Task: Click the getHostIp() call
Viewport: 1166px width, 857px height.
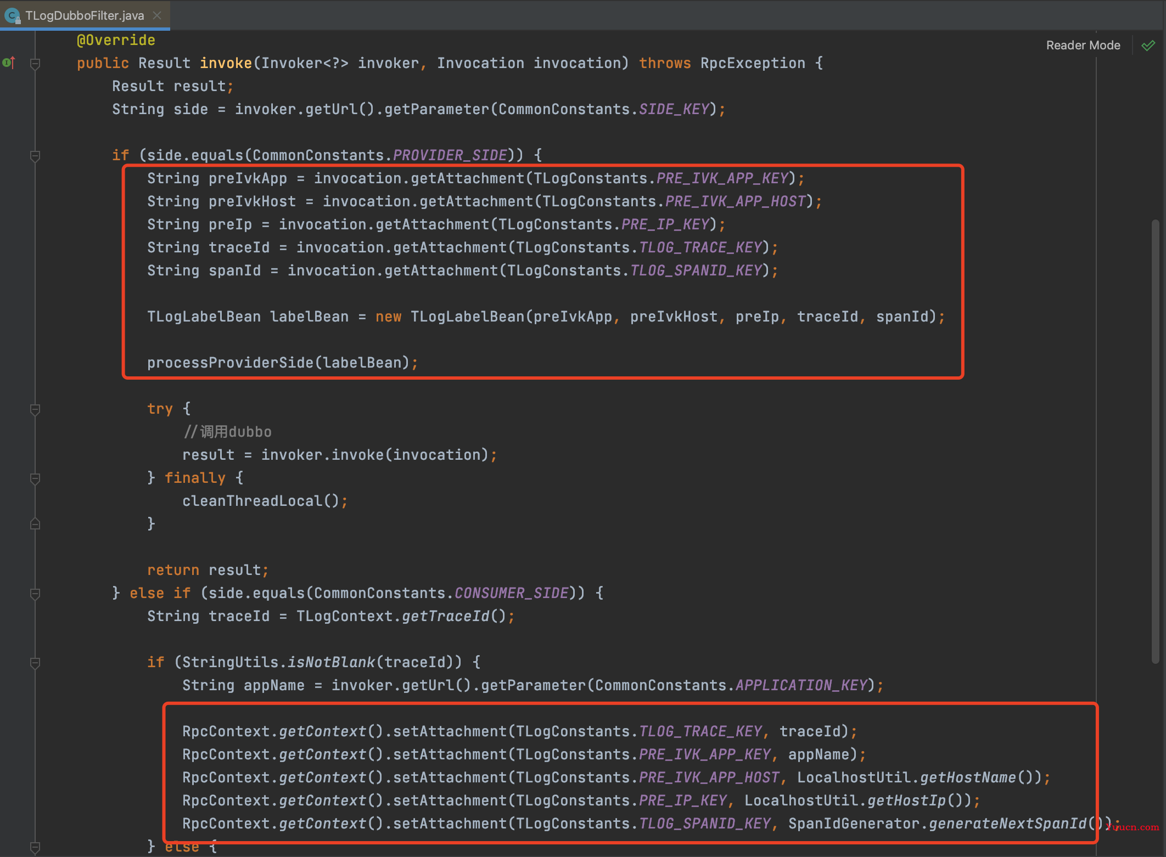Action: (x=915, y=800)
